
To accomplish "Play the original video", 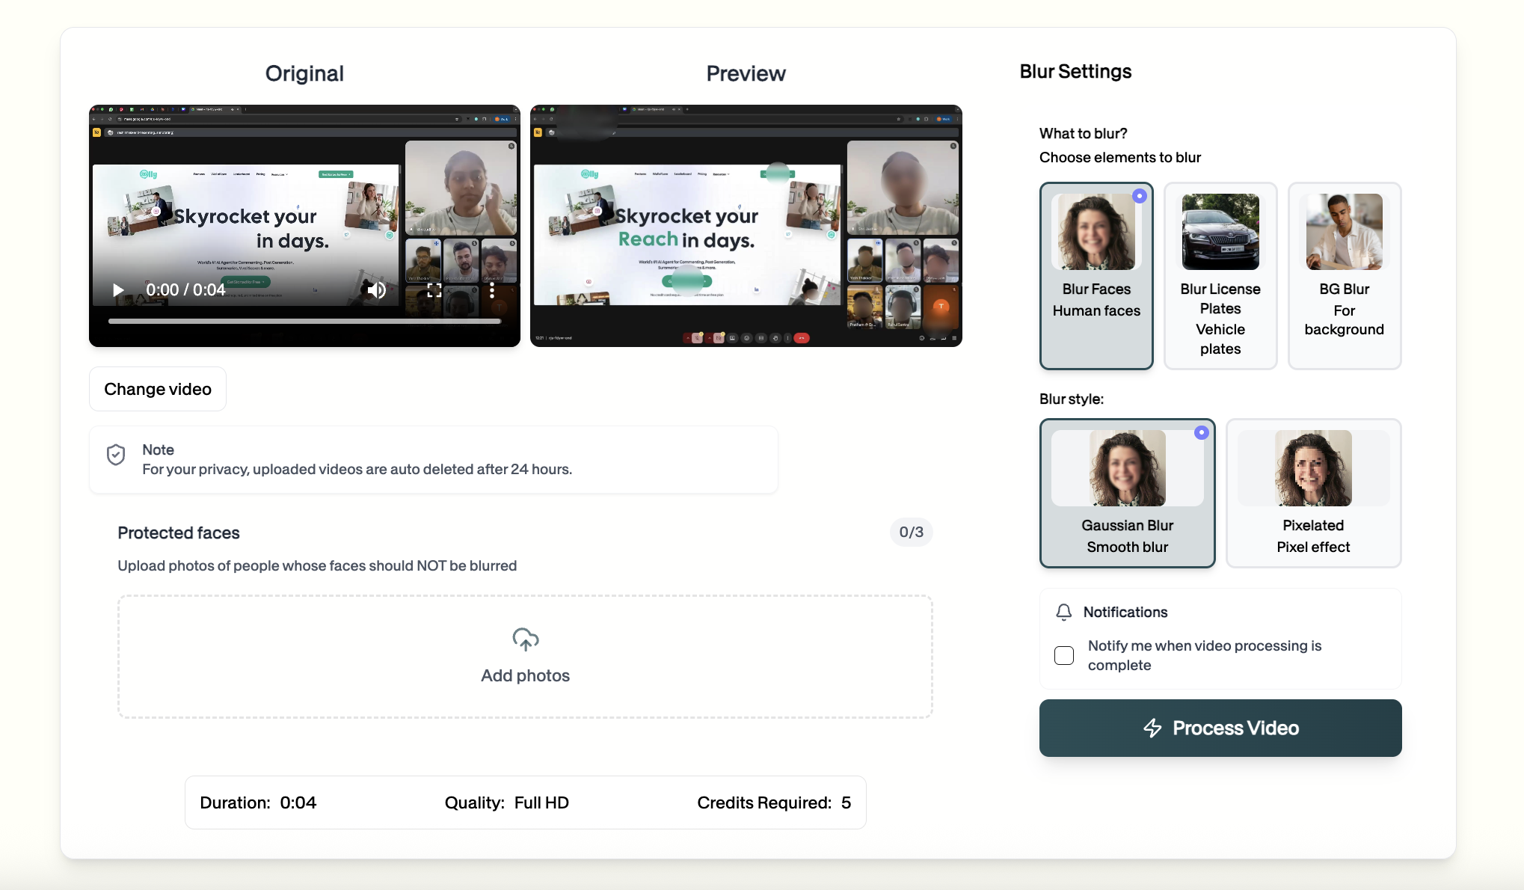I will click(x=117, y=290).
